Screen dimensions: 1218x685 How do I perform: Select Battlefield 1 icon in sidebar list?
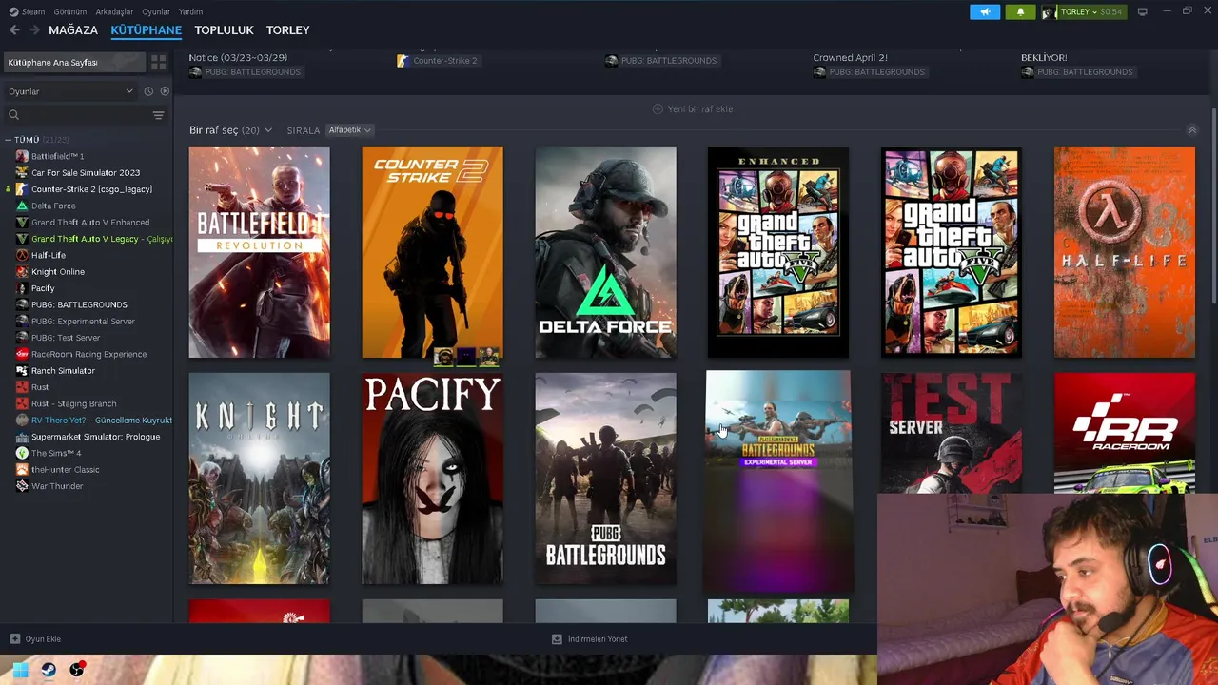coord(22,156)
